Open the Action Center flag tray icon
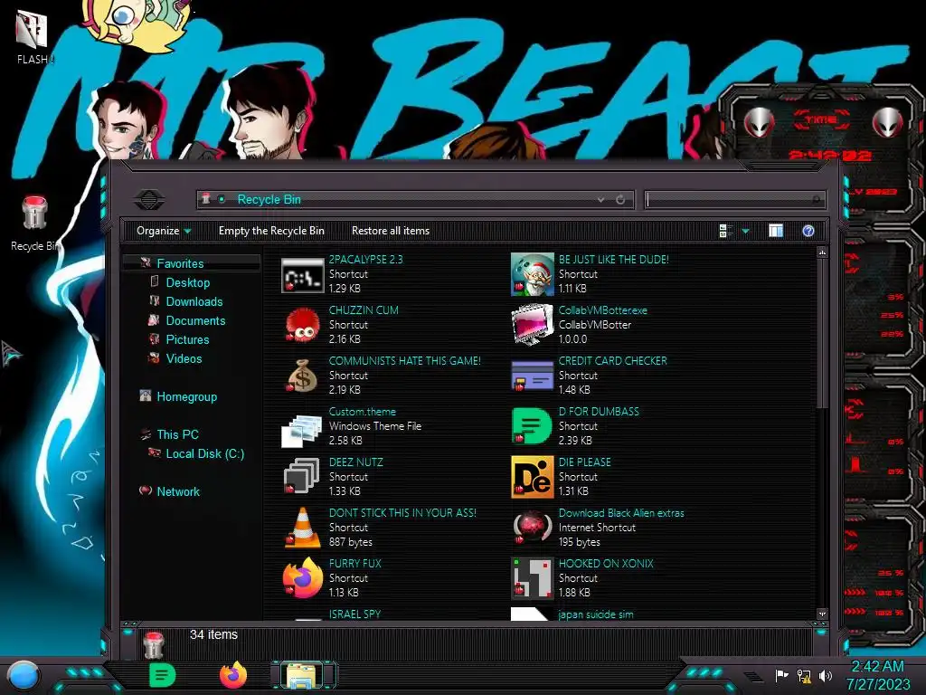Viewport: 926px width, 695px height. tap(781, 675)
